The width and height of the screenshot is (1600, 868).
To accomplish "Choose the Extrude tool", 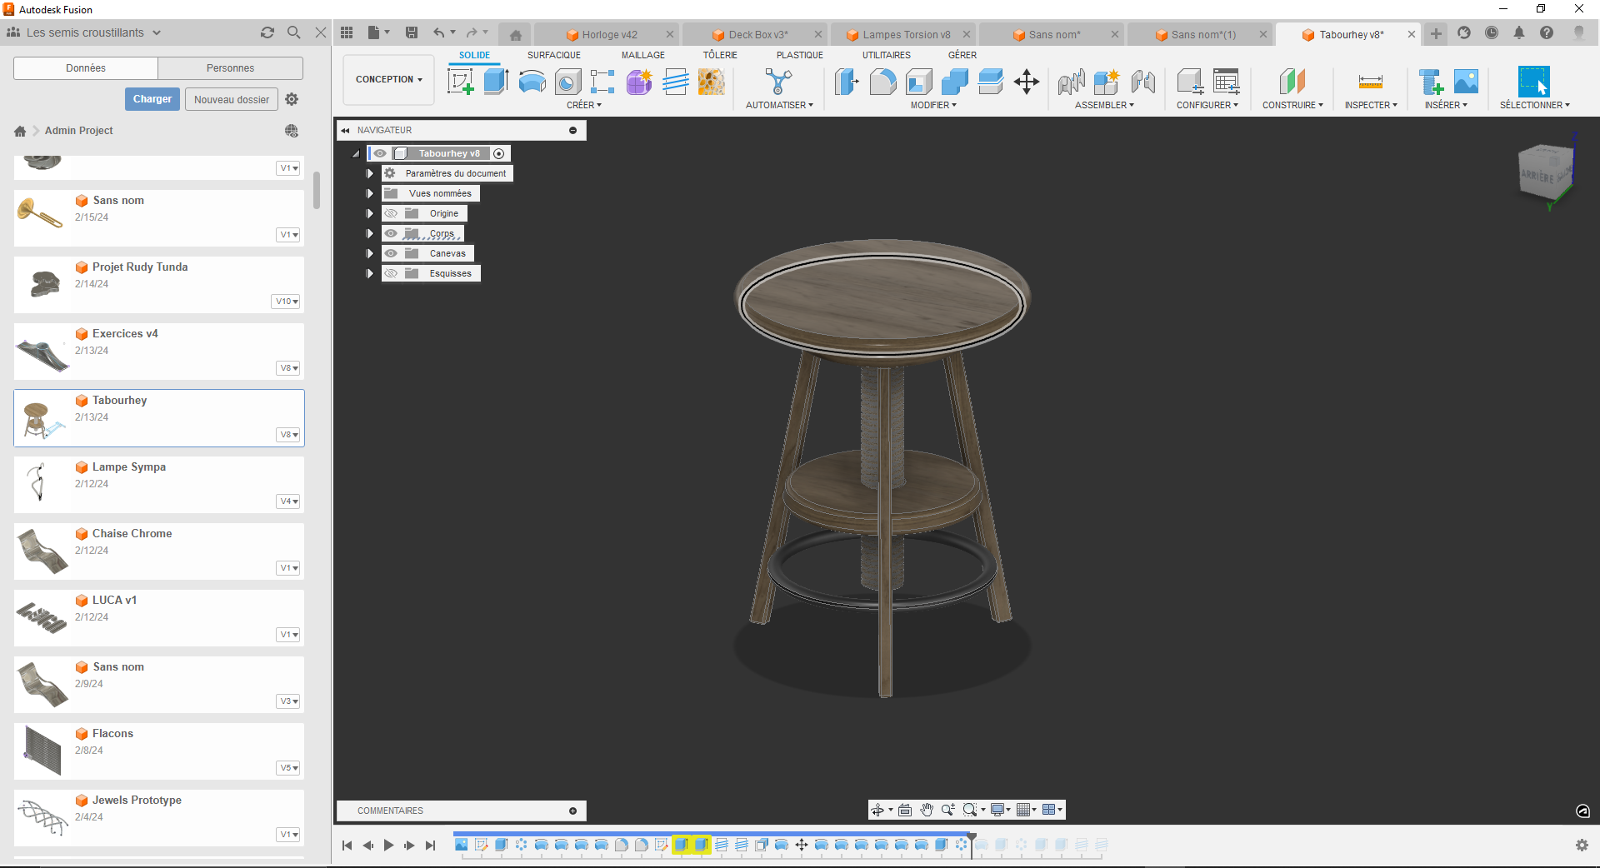I will [496, 82].
